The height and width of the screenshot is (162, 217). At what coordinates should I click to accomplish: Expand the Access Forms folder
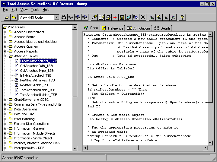tap(5, 37)
